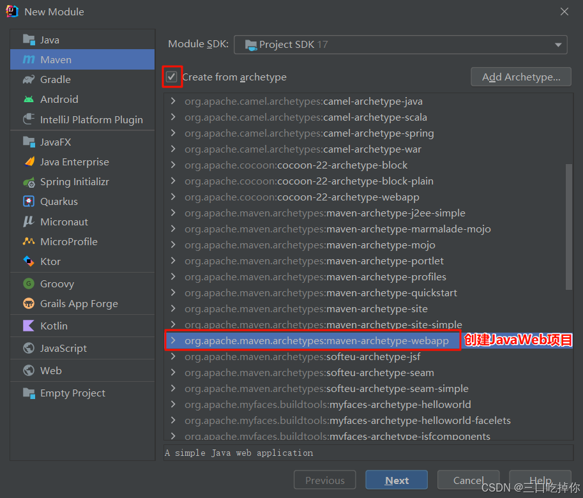
Task: Click the Next button
Action: coord(397,480)
